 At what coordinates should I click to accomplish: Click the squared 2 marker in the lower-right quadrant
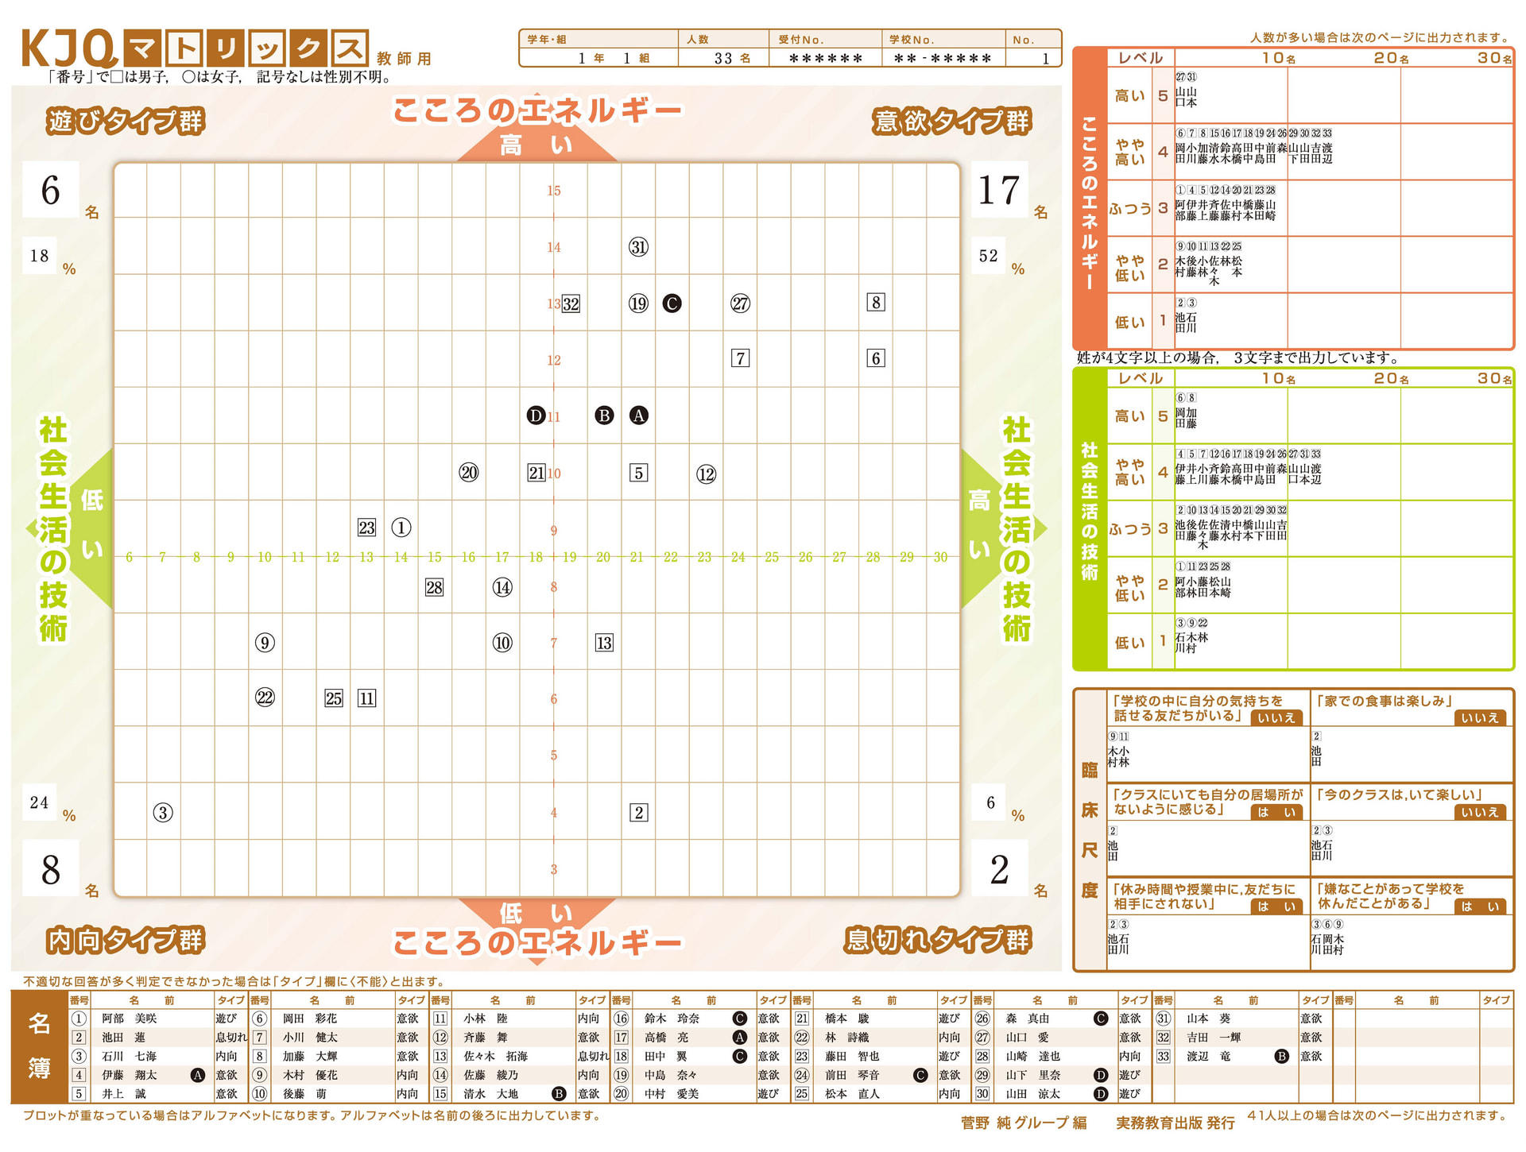pos(638,813)
